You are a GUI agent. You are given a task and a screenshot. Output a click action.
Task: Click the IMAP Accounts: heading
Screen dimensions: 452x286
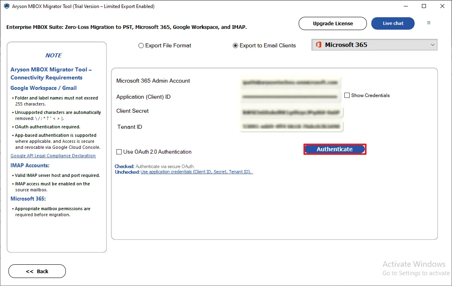[30, 165]
